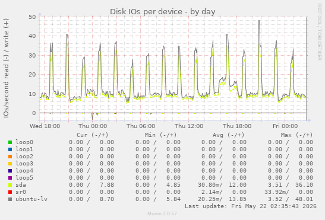Click the ubuntu-lv max read value 3.52
Screen dimensions: 325x220
(x=275, y=199)
